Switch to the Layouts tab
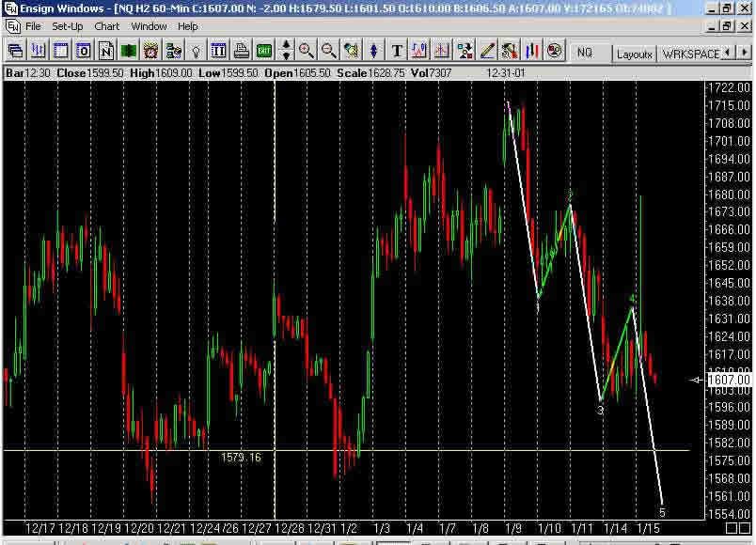 (x=634, y=54)
